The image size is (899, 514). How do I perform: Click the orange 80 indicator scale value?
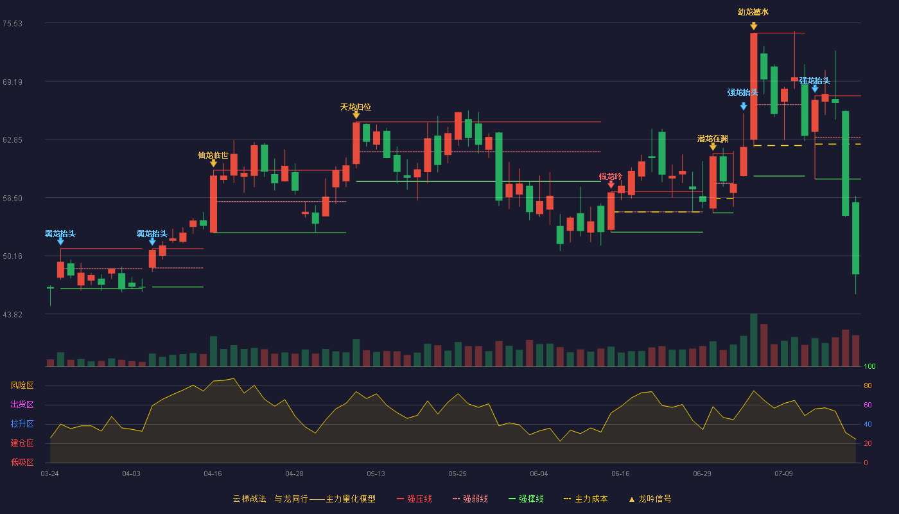(x=868, y=385)
